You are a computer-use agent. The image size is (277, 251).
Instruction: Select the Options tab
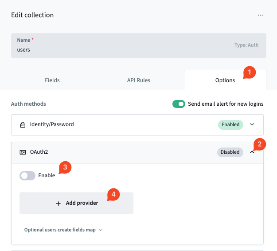pos(225,80)
